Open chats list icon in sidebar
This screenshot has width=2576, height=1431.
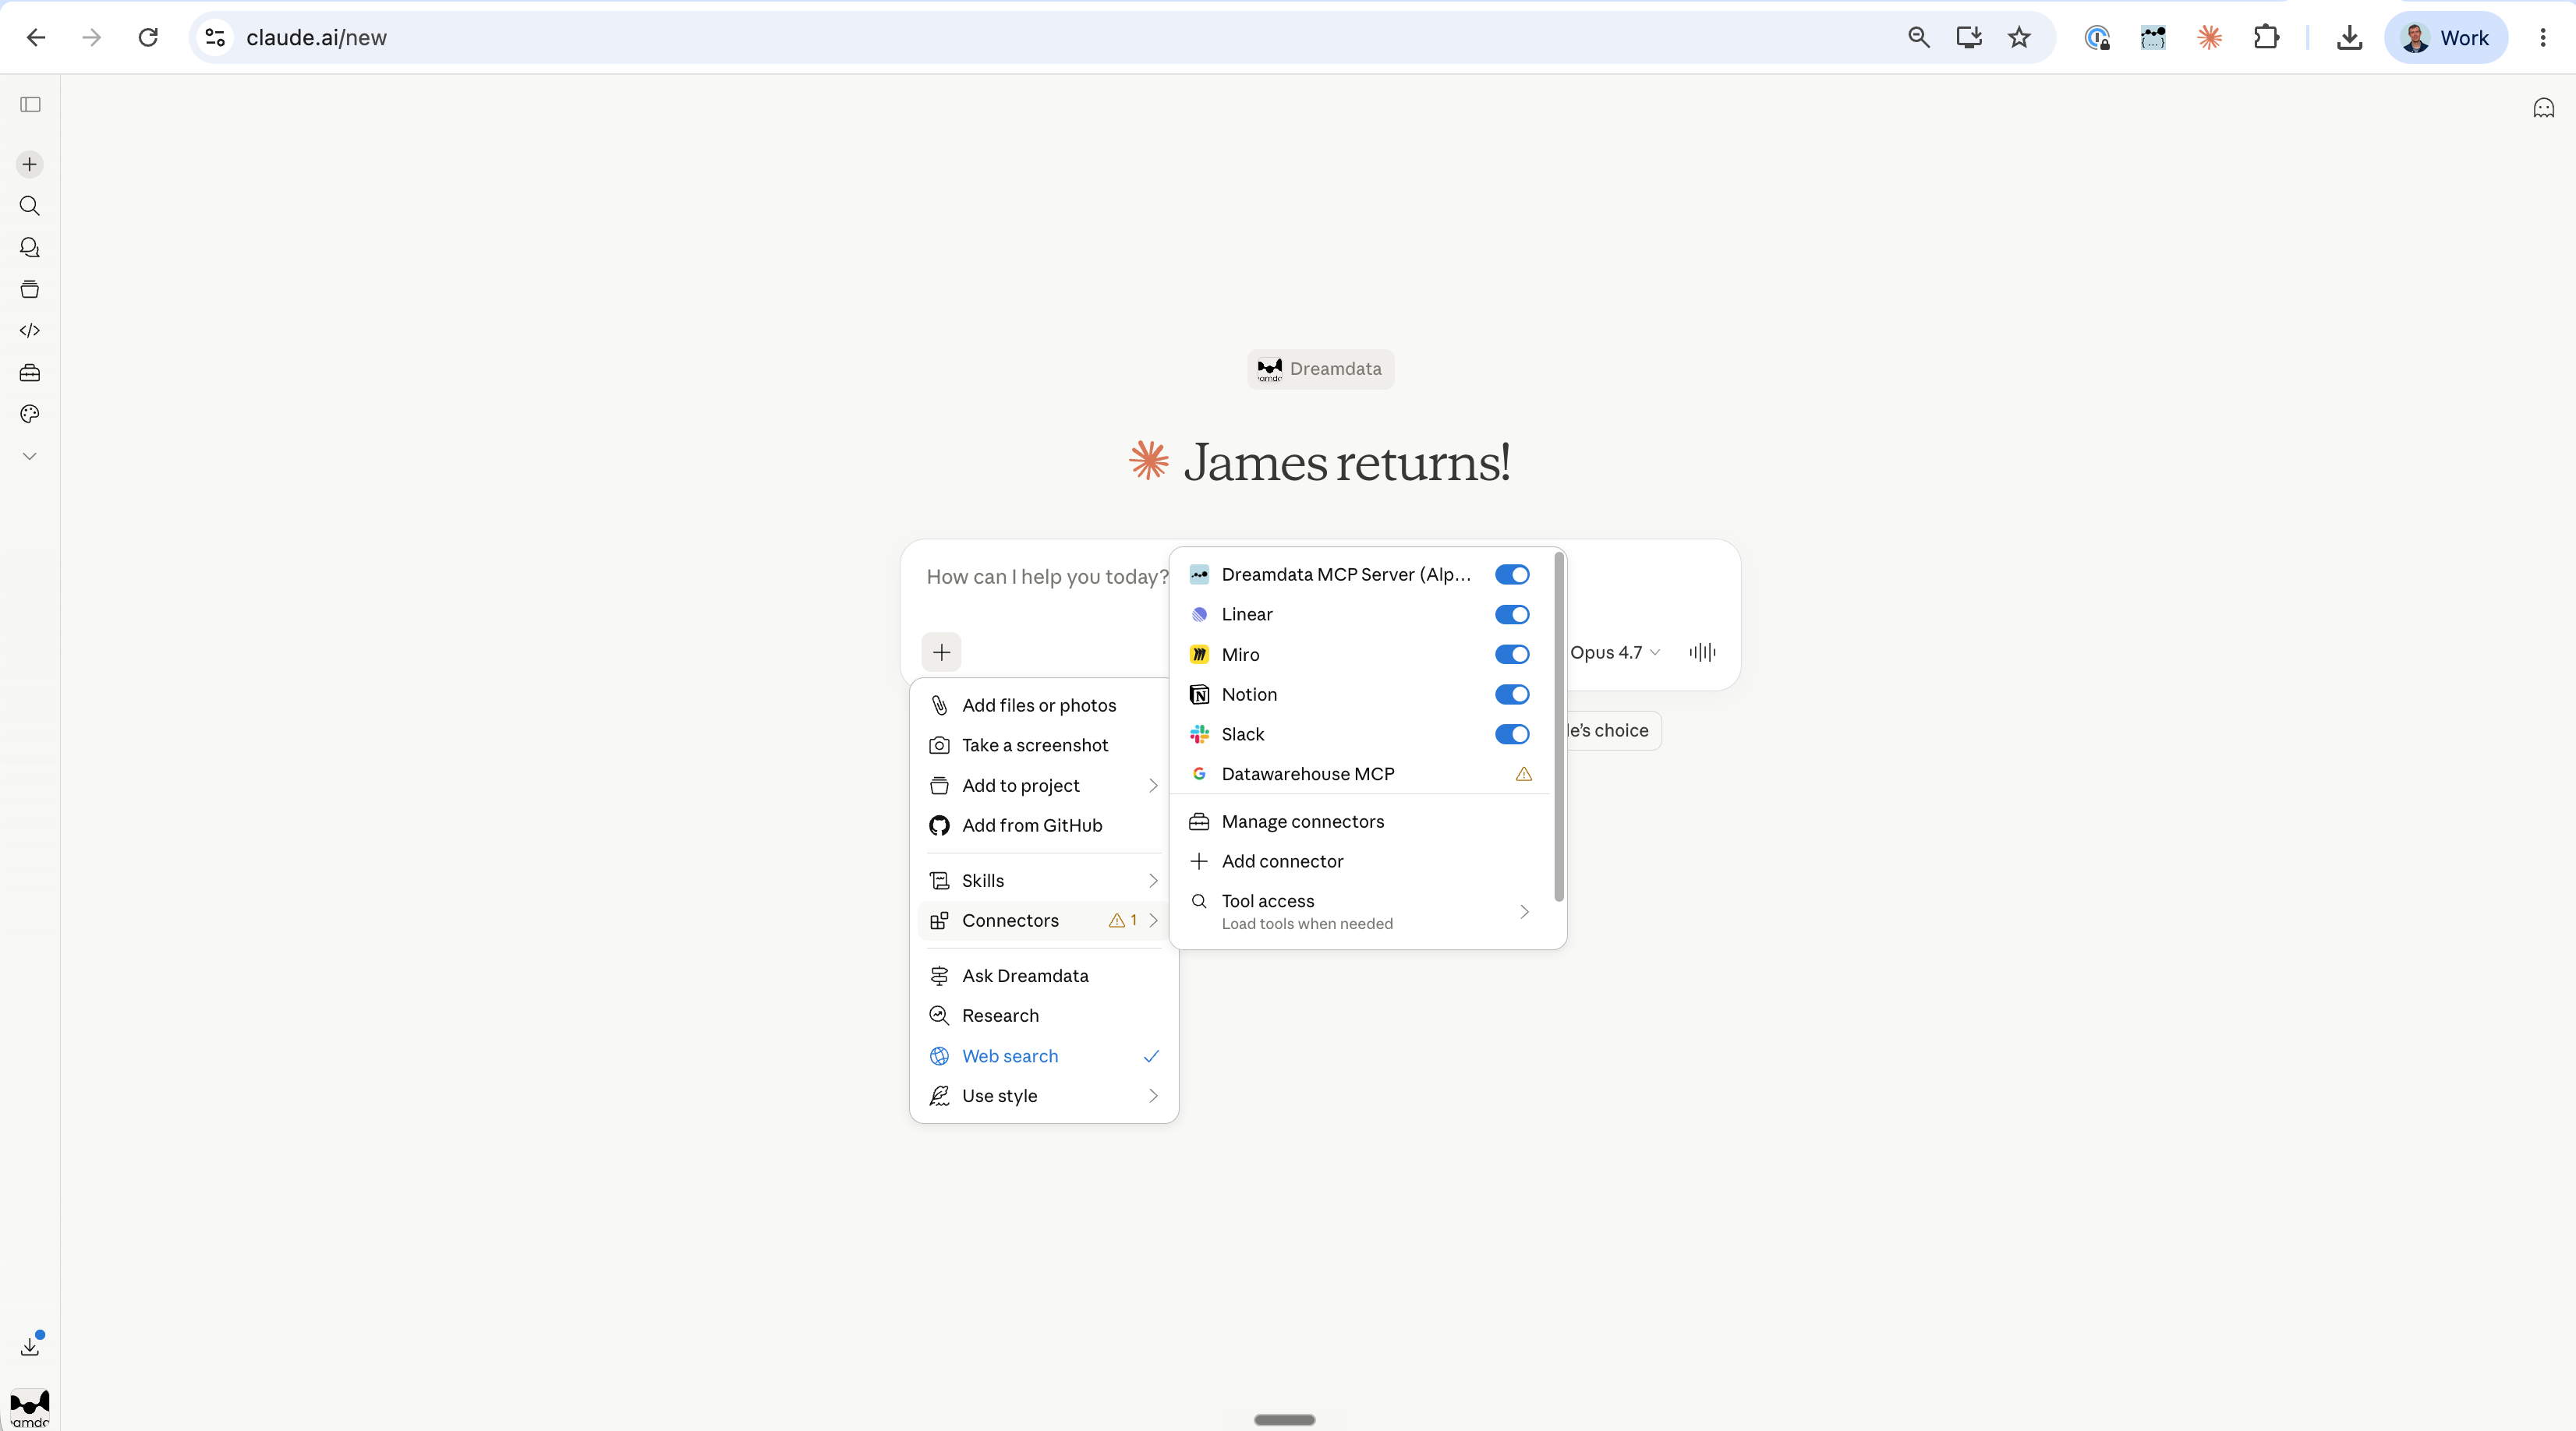[30, 247]
